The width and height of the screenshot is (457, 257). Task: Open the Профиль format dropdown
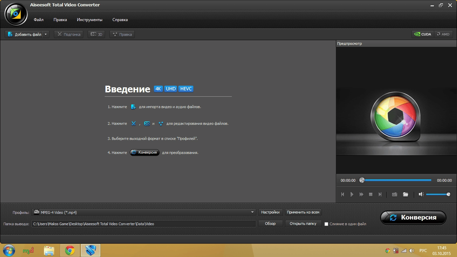click(144, 212)
